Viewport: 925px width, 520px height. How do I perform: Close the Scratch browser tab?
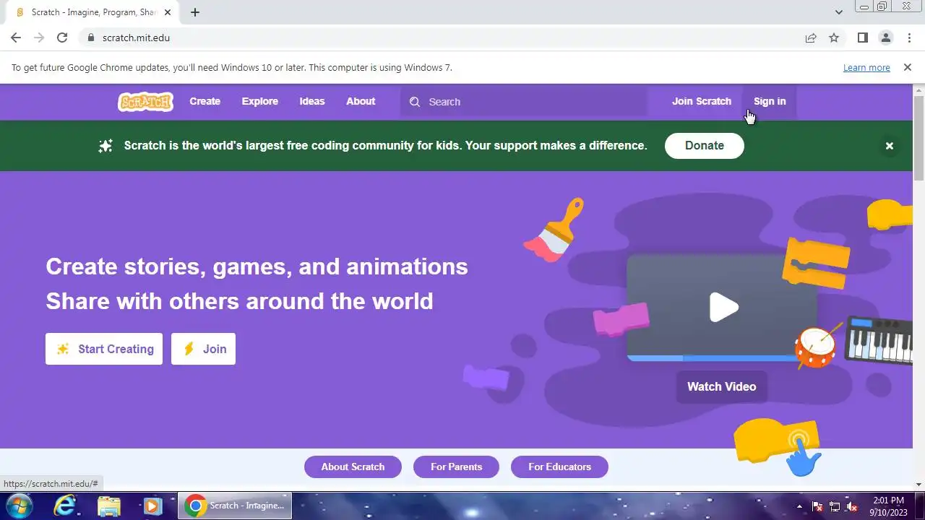click(x=167, y=12)
